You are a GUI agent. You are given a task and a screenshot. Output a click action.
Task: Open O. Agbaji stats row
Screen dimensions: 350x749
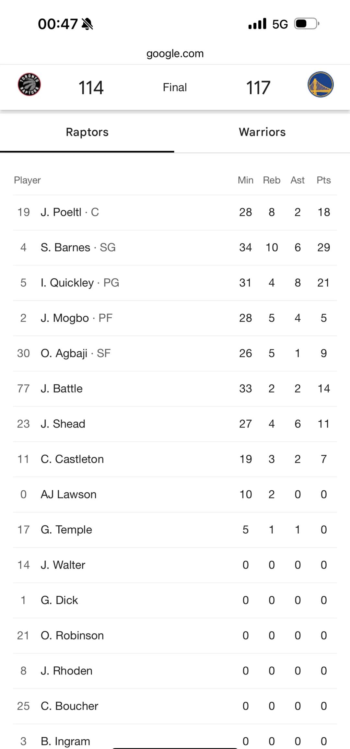point(175,353)
